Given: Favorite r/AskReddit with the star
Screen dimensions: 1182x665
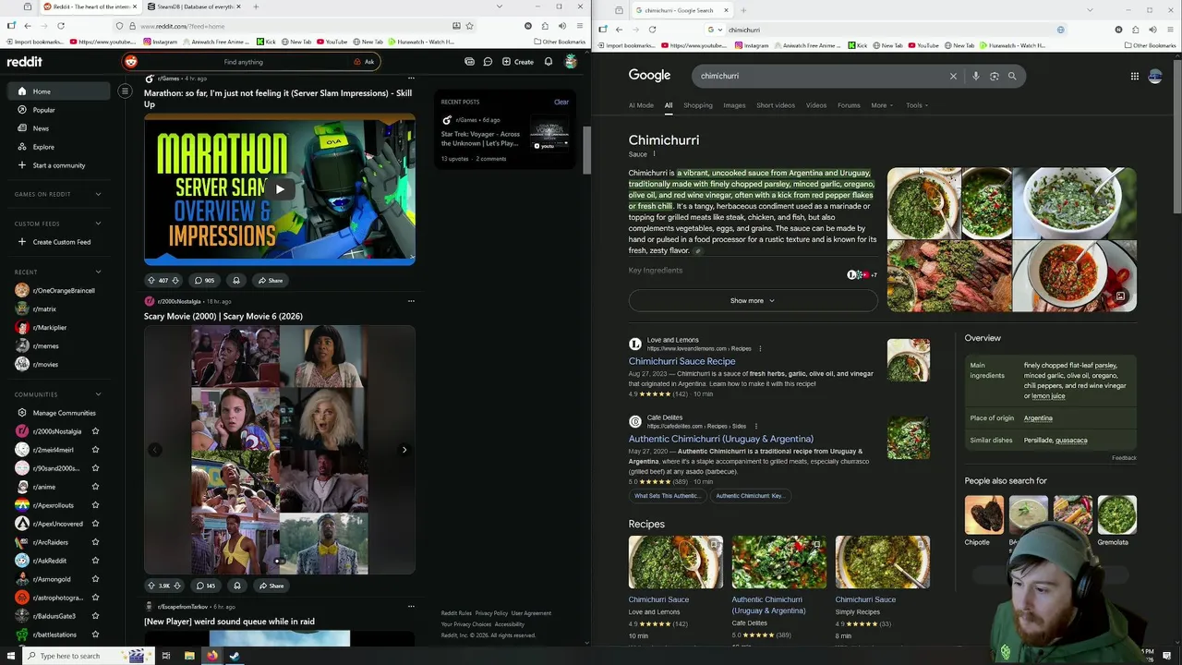Looking at the screenshot, I should (95, 561).
